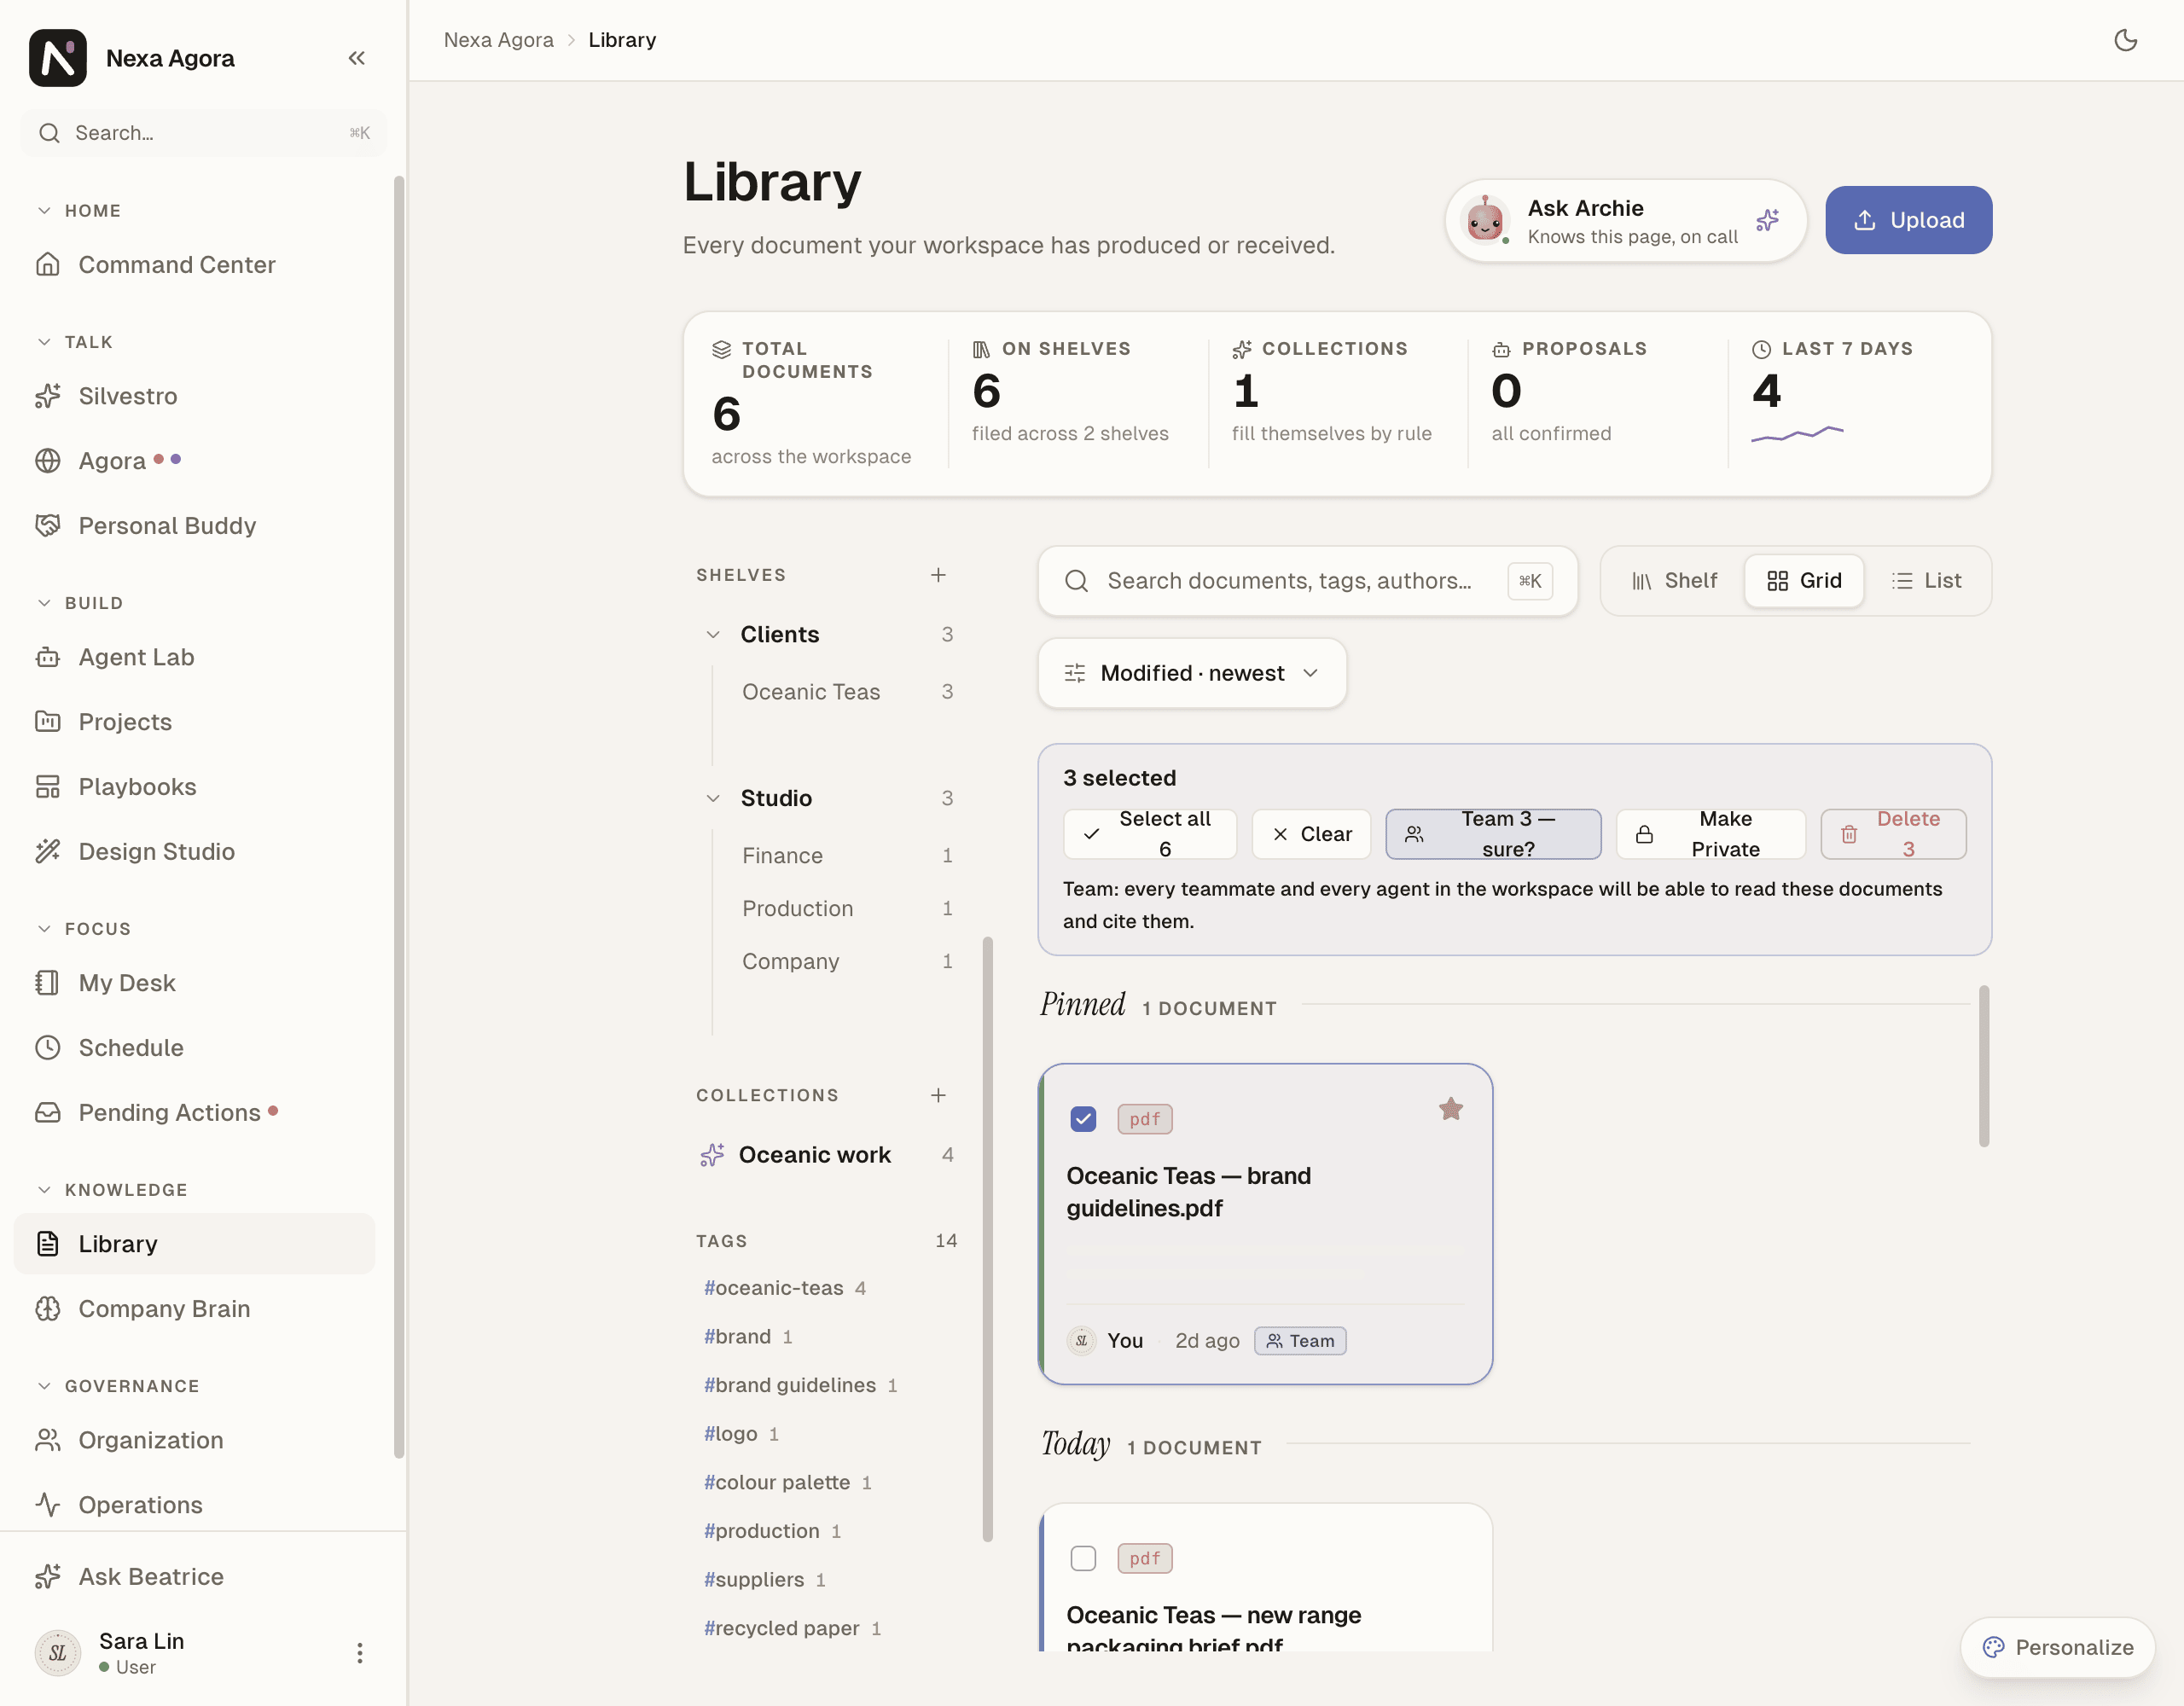Open Design Studio
Image resolution: width=2184 pixels, height=1706 pixels.
(x=194, y=851)
